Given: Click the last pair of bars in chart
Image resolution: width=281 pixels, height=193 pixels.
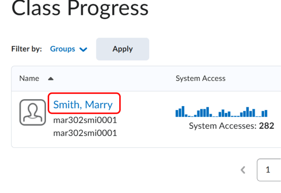Looking at the screenshot, I should 265,114.
